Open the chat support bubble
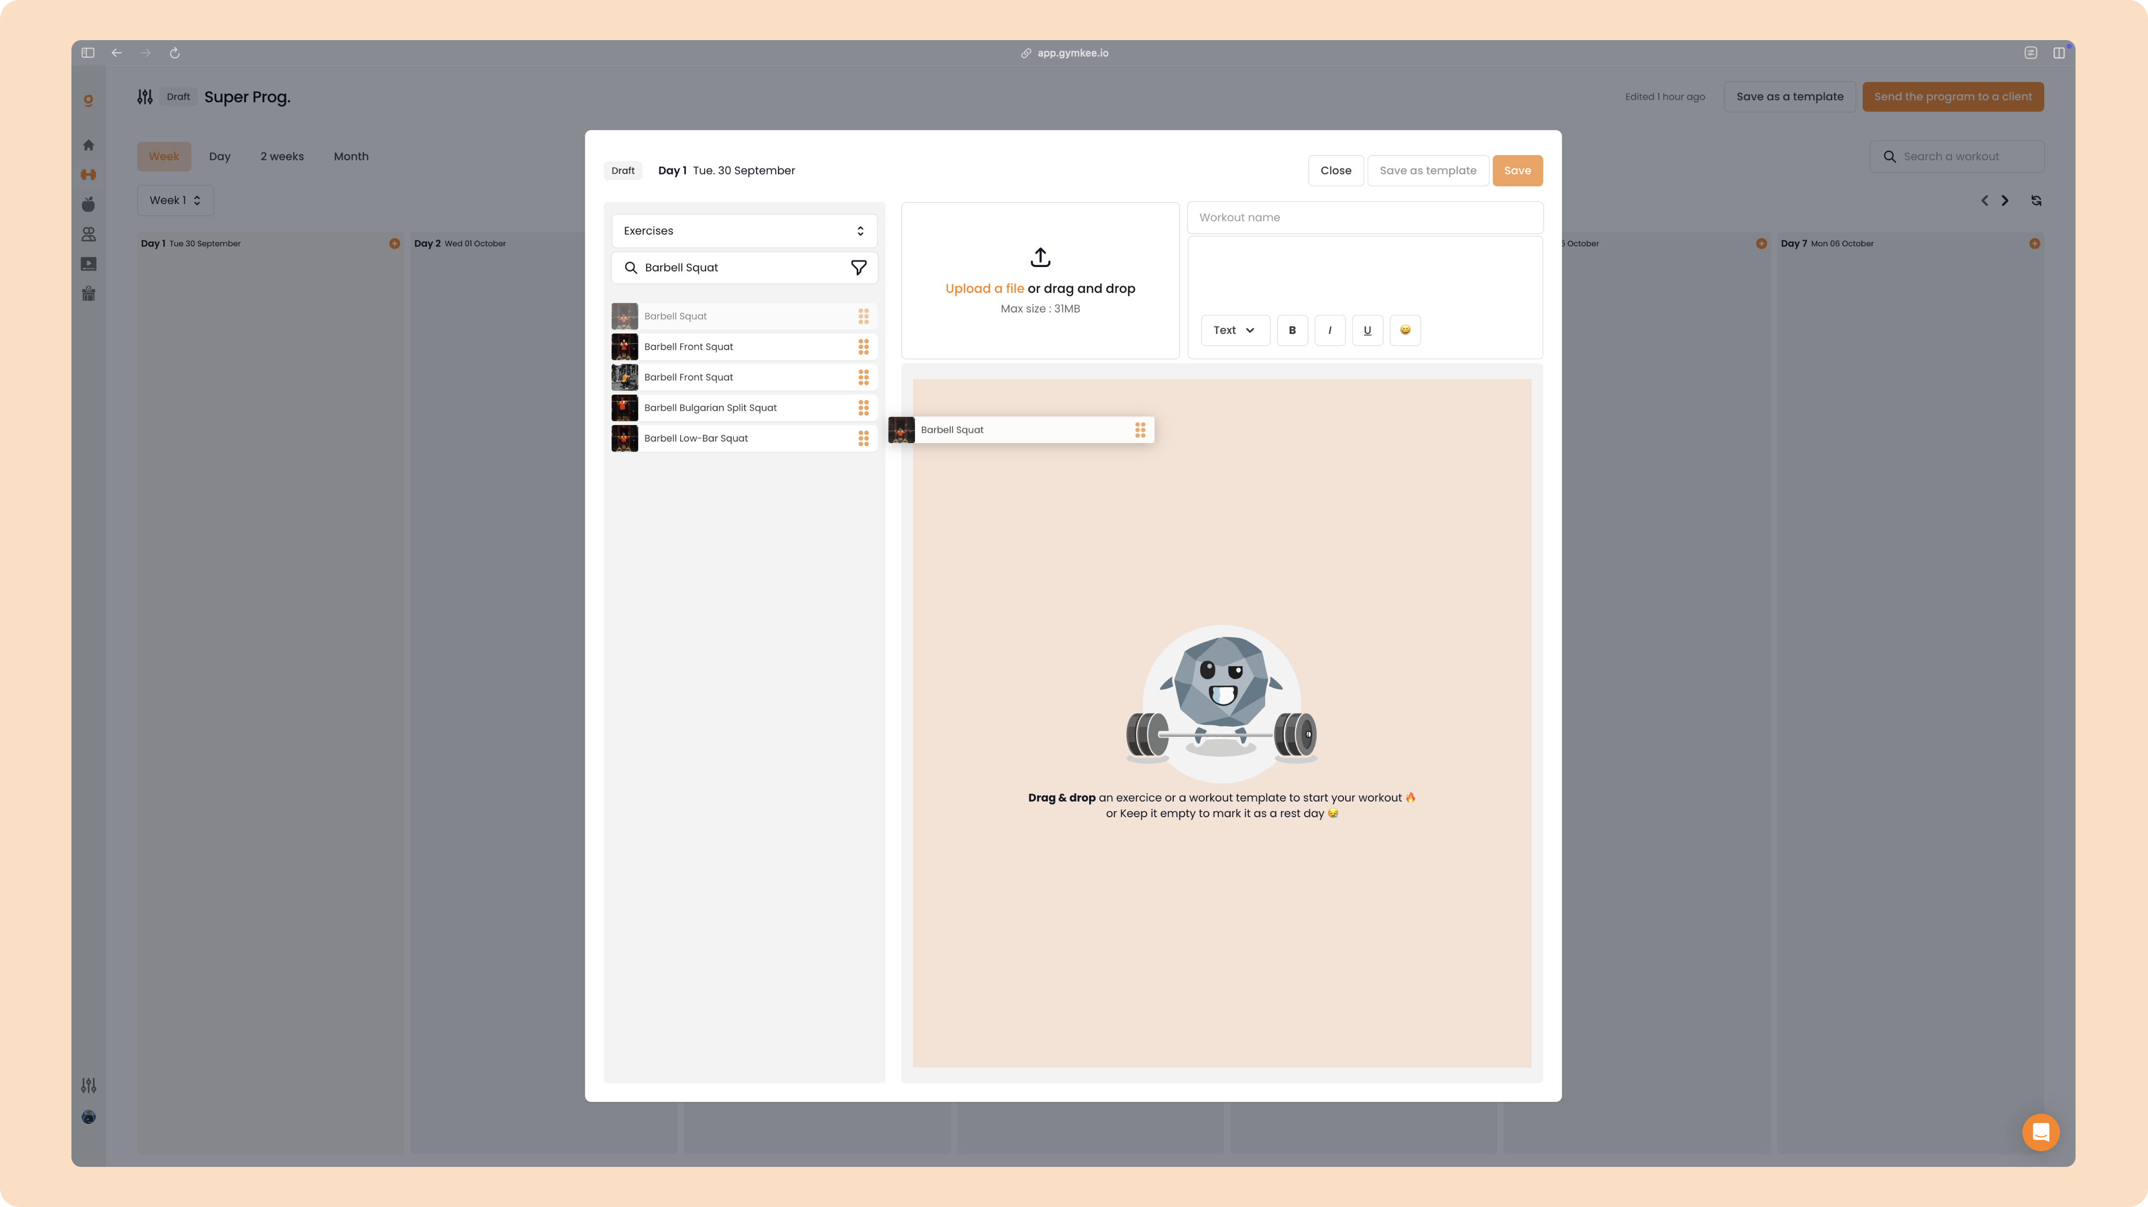The image size is (2148, 1207). click(x=2040, y=1132)
